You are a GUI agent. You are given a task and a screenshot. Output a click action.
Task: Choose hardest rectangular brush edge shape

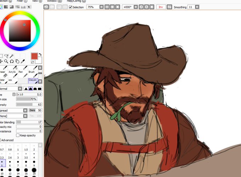40,89
